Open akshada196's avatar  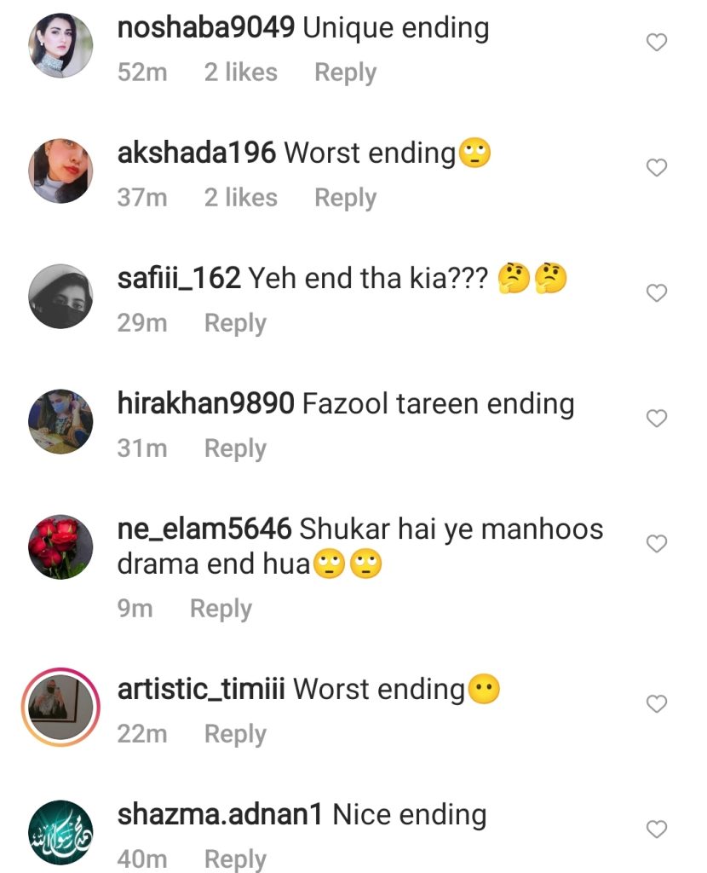coord(60,171)
